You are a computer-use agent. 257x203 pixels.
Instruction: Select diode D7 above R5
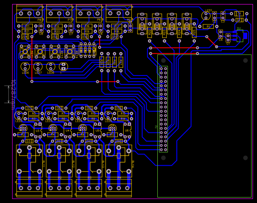click(29, 108)
